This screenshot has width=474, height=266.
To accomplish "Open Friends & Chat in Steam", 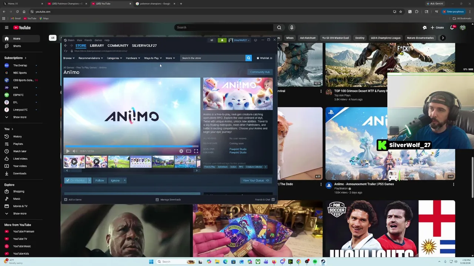I will pos(265,199).
